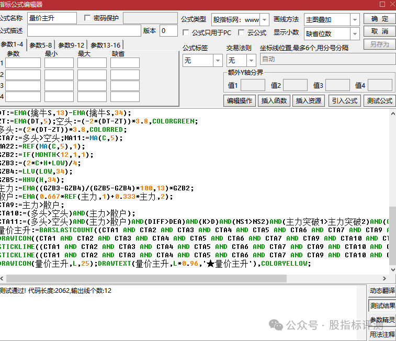The width and height of the screenshot is (396, 341).
Task: Click the parameter 1 name field
Action: [x=23, y=63]
